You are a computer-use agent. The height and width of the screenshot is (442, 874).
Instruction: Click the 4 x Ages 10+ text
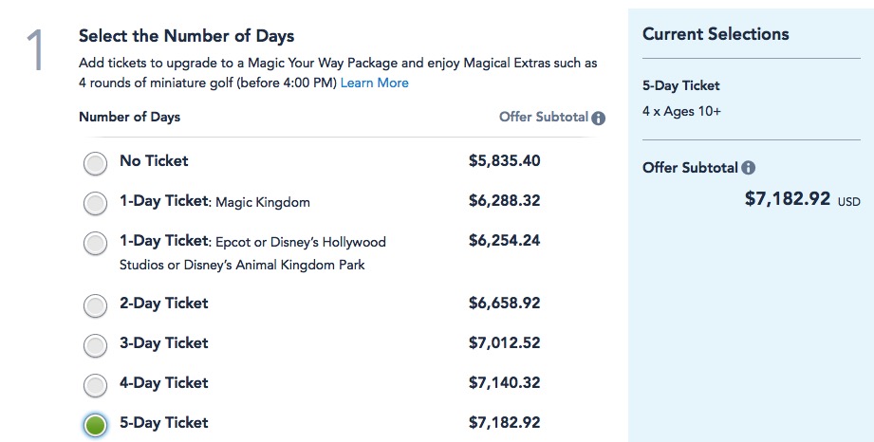coord(681,111)
